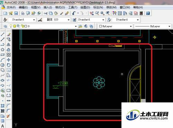Image resolution: width=173 pixels, height=128 pixels.
Task: Save the drawing with the floppy icon
Action: pyautogui.click(x=16, y=13)
